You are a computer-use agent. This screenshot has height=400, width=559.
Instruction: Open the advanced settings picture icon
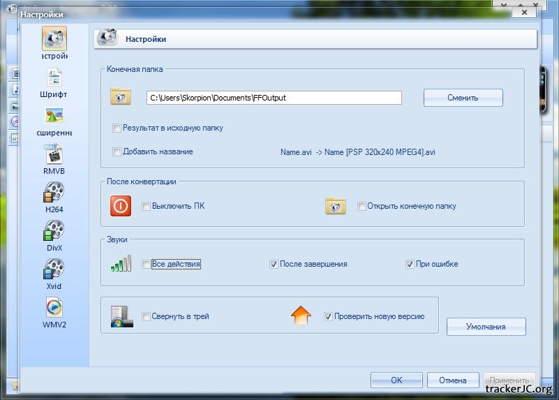pos(54,117)
